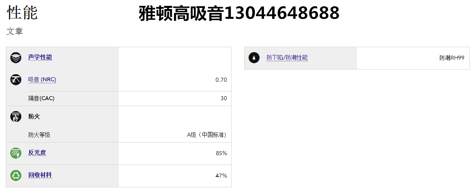Screen dimensions: 473x194
Task: Click the humidity water drop icon
Action: click(x=254, y=58)
